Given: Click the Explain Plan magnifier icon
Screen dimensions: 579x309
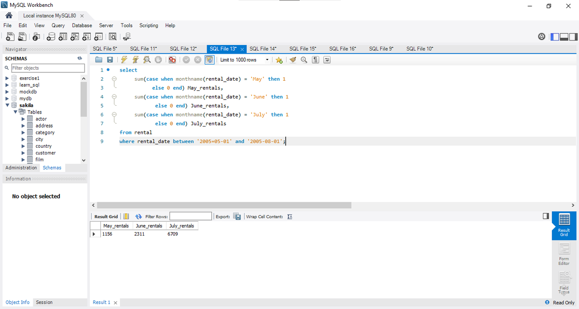Looking at the screenshot, I should [x=147, y=59].
